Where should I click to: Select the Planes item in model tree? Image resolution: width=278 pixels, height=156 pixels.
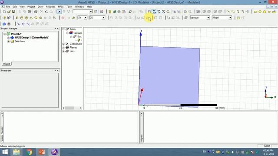73,48
